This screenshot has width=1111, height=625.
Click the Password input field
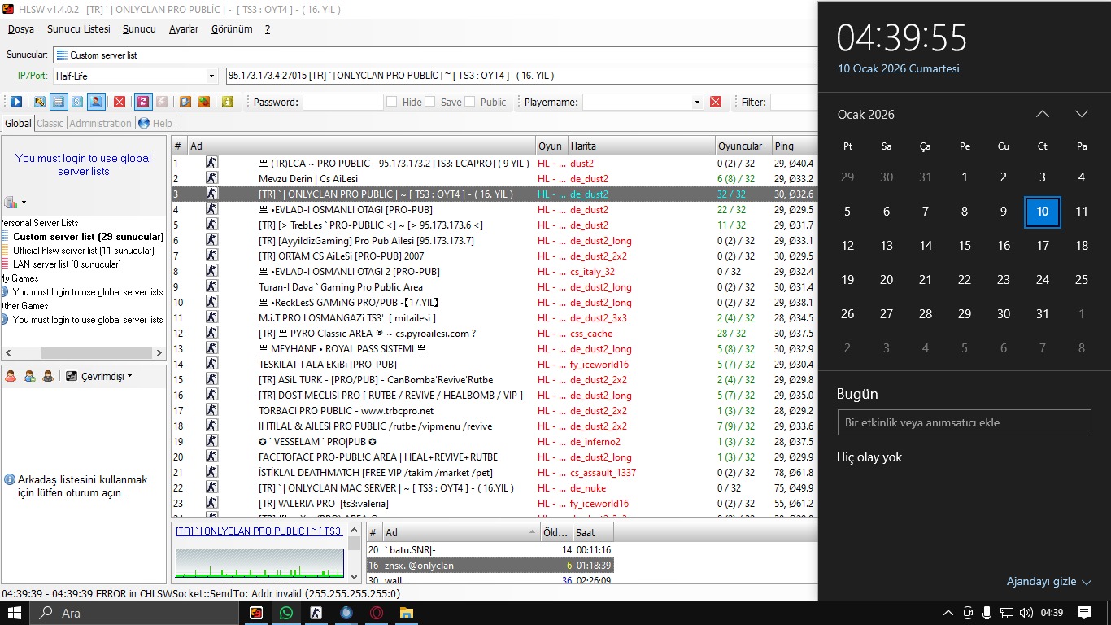(342, 103)
